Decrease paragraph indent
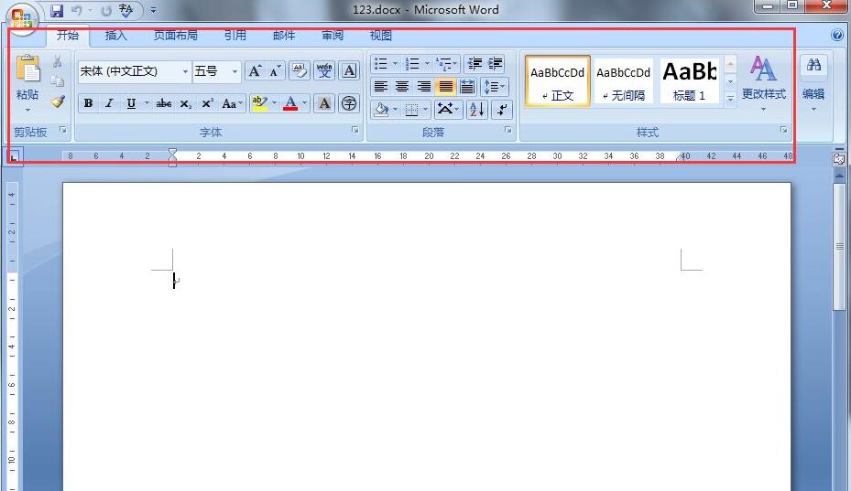851x491 pixels. tap(475, 64)
